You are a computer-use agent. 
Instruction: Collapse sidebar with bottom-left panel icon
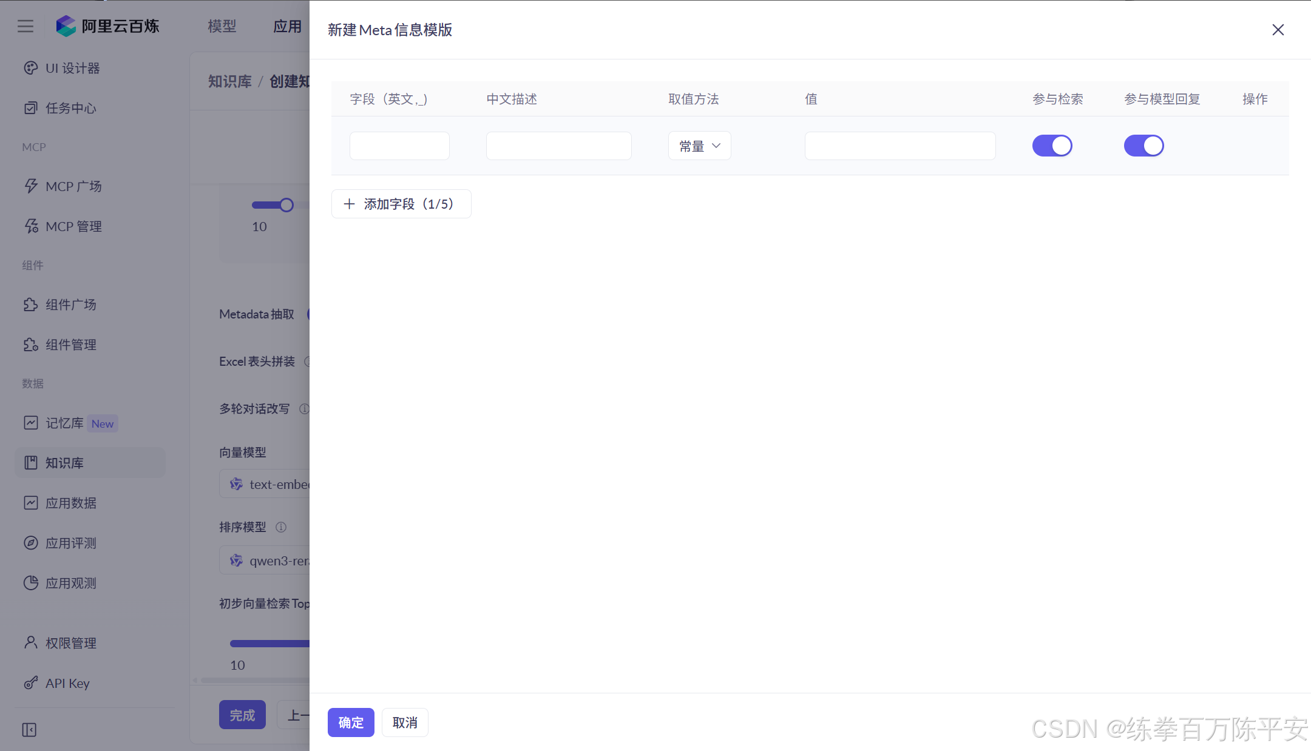[29, 730]
